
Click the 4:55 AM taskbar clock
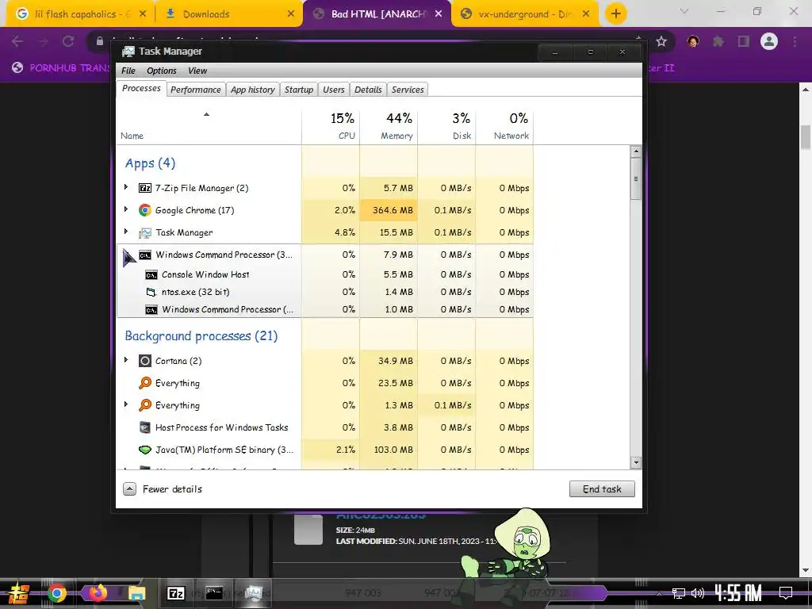pos(738,592)
